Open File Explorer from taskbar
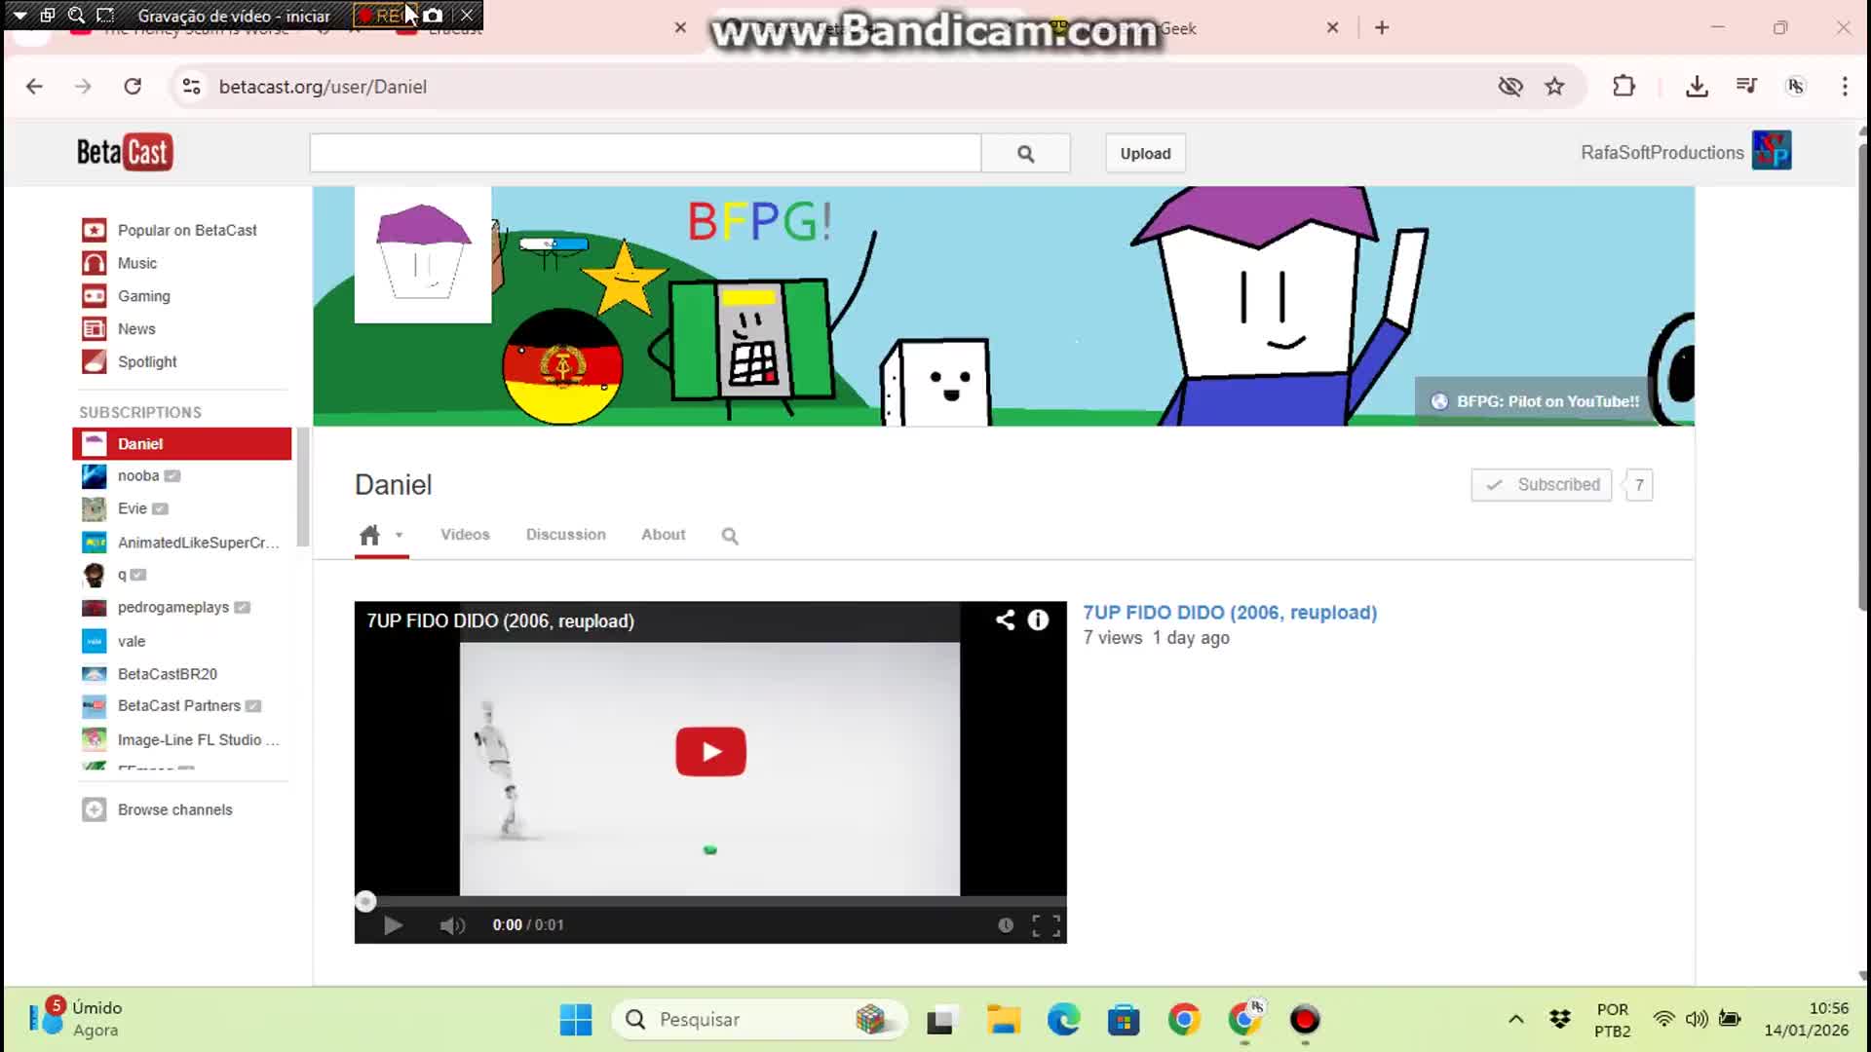This screenshot has width=1871, height=1052. [x=1003, y=1020]
